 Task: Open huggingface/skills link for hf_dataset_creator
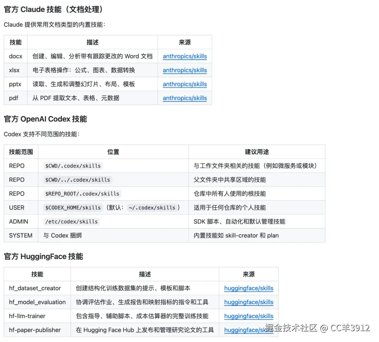point(249,288)
